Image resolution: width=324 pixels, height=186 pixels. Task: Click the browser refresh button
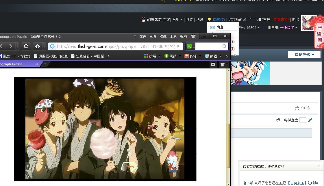(x=26, y=46)
